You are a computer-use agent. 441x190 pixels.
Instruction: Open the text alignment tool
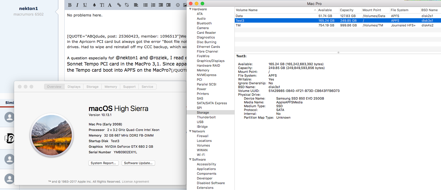pos(136,5)
